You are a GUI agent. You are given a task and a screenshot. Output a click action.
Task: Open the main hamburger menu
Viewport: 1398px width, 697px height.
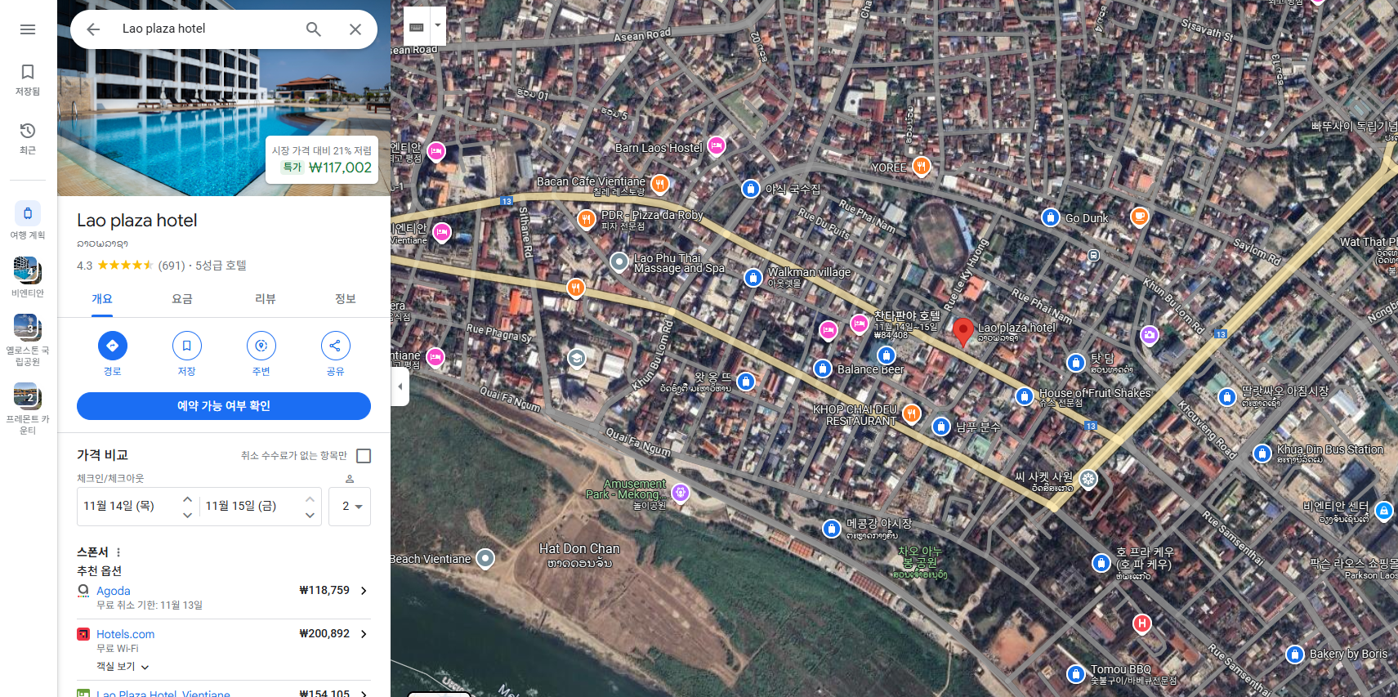(x=28, y=29)
